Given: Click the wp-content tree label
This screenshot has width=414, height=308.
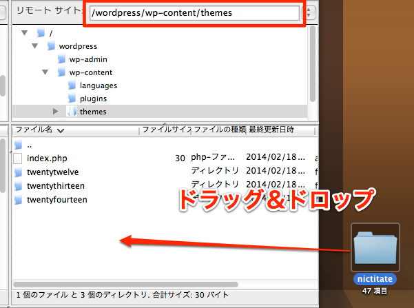Looking at the screenshot, I should tap(91, 72).
